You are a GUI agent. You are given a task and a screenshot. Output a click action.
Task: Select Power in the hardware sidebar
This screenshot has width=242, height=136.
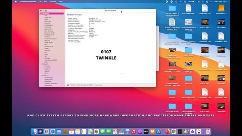47,48
